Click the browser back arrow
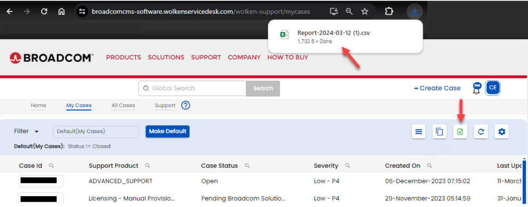Screen dimensions: 528x207 (x=9, y=11)
